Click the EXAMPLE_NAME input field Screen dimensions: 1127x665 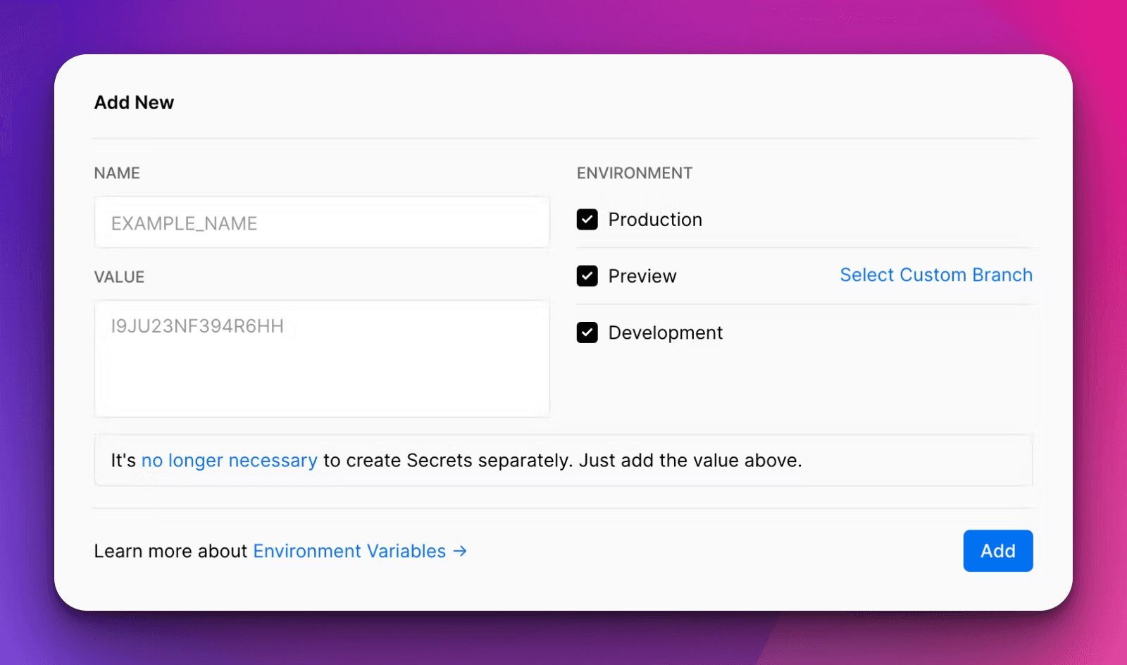tap(321, 222)
